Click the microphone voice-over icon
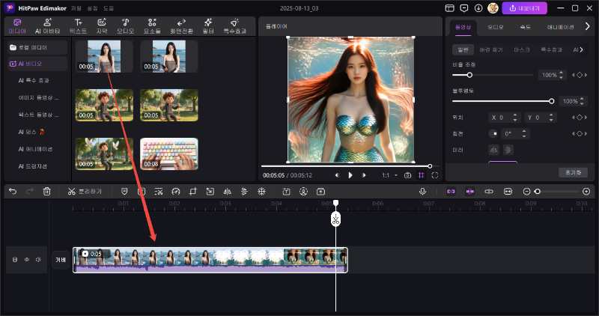The height and width of the screenshot is (316, 599). 422,192
